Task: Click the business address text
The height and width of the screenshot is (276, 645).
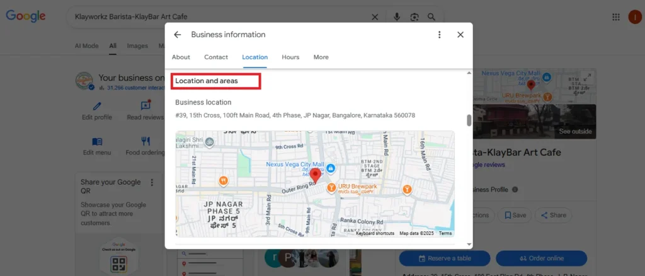Action: 295,115
